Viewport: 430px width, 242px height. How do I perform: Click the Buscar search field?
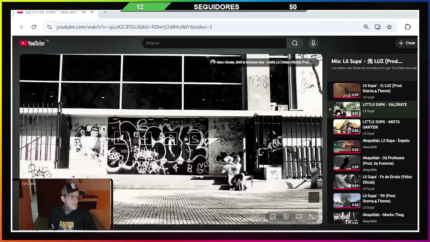point(214,43)
